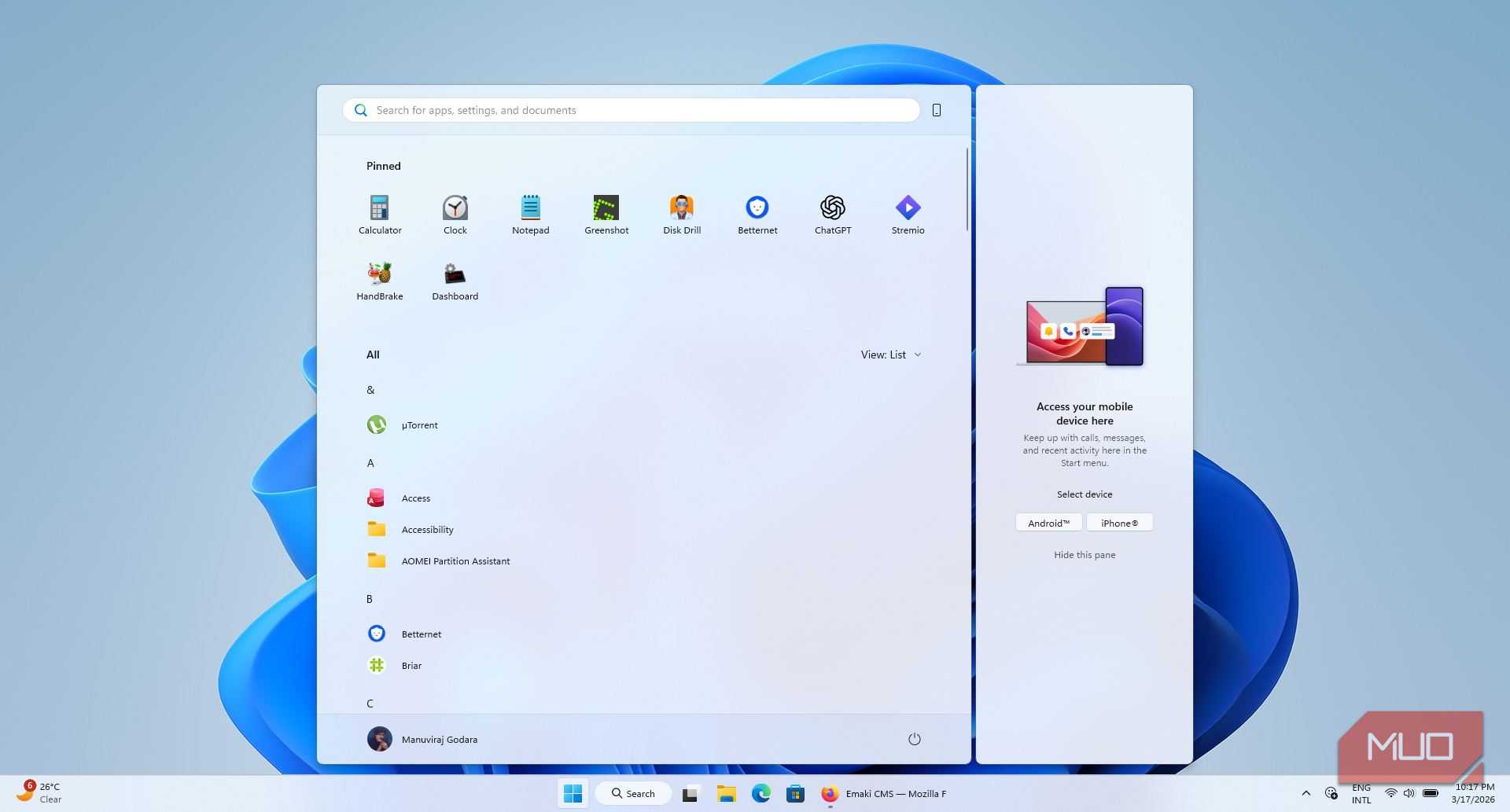Click the phone and laptop illustration

pyautogui.click(x=1081, y=326)
